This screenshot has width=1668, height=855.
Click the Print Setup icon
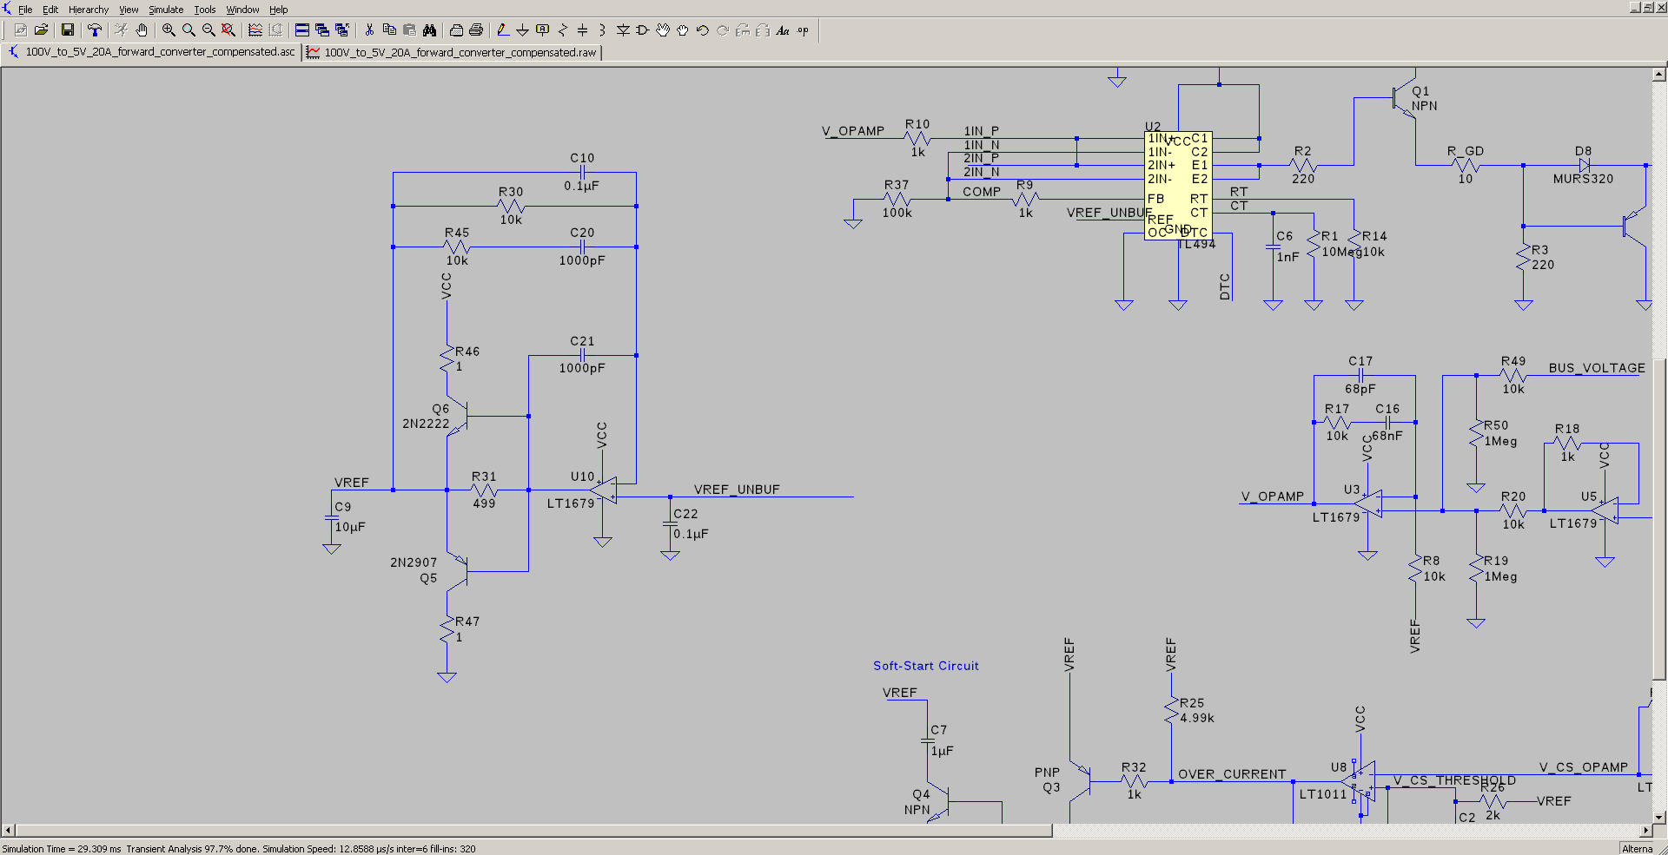(456, 30)
